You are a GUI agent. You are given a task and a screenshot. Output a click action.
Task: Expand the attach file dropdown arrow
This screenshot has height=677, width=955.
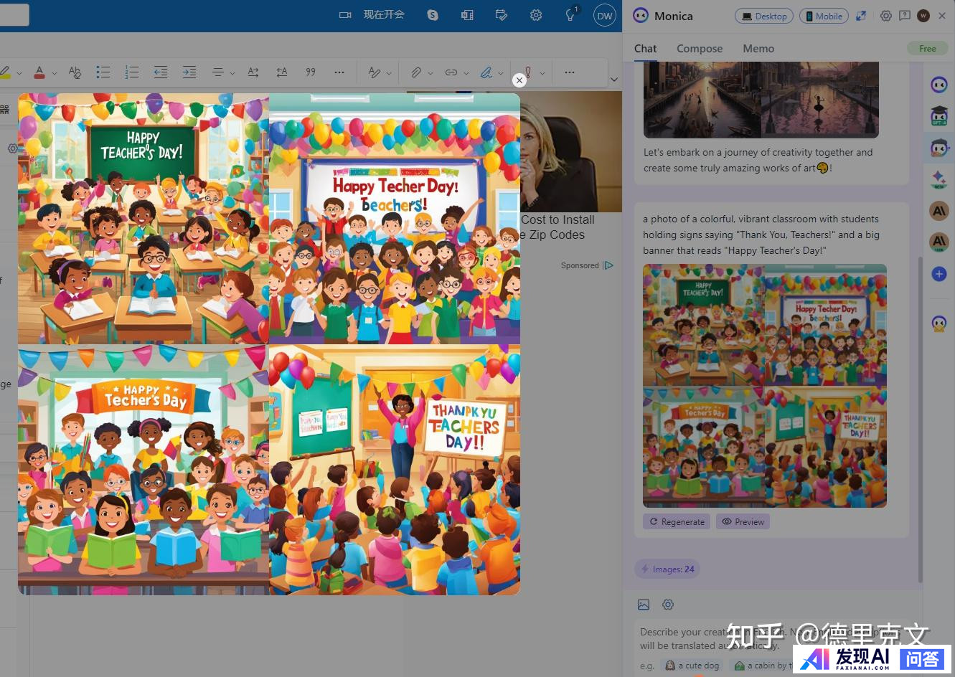431,73
